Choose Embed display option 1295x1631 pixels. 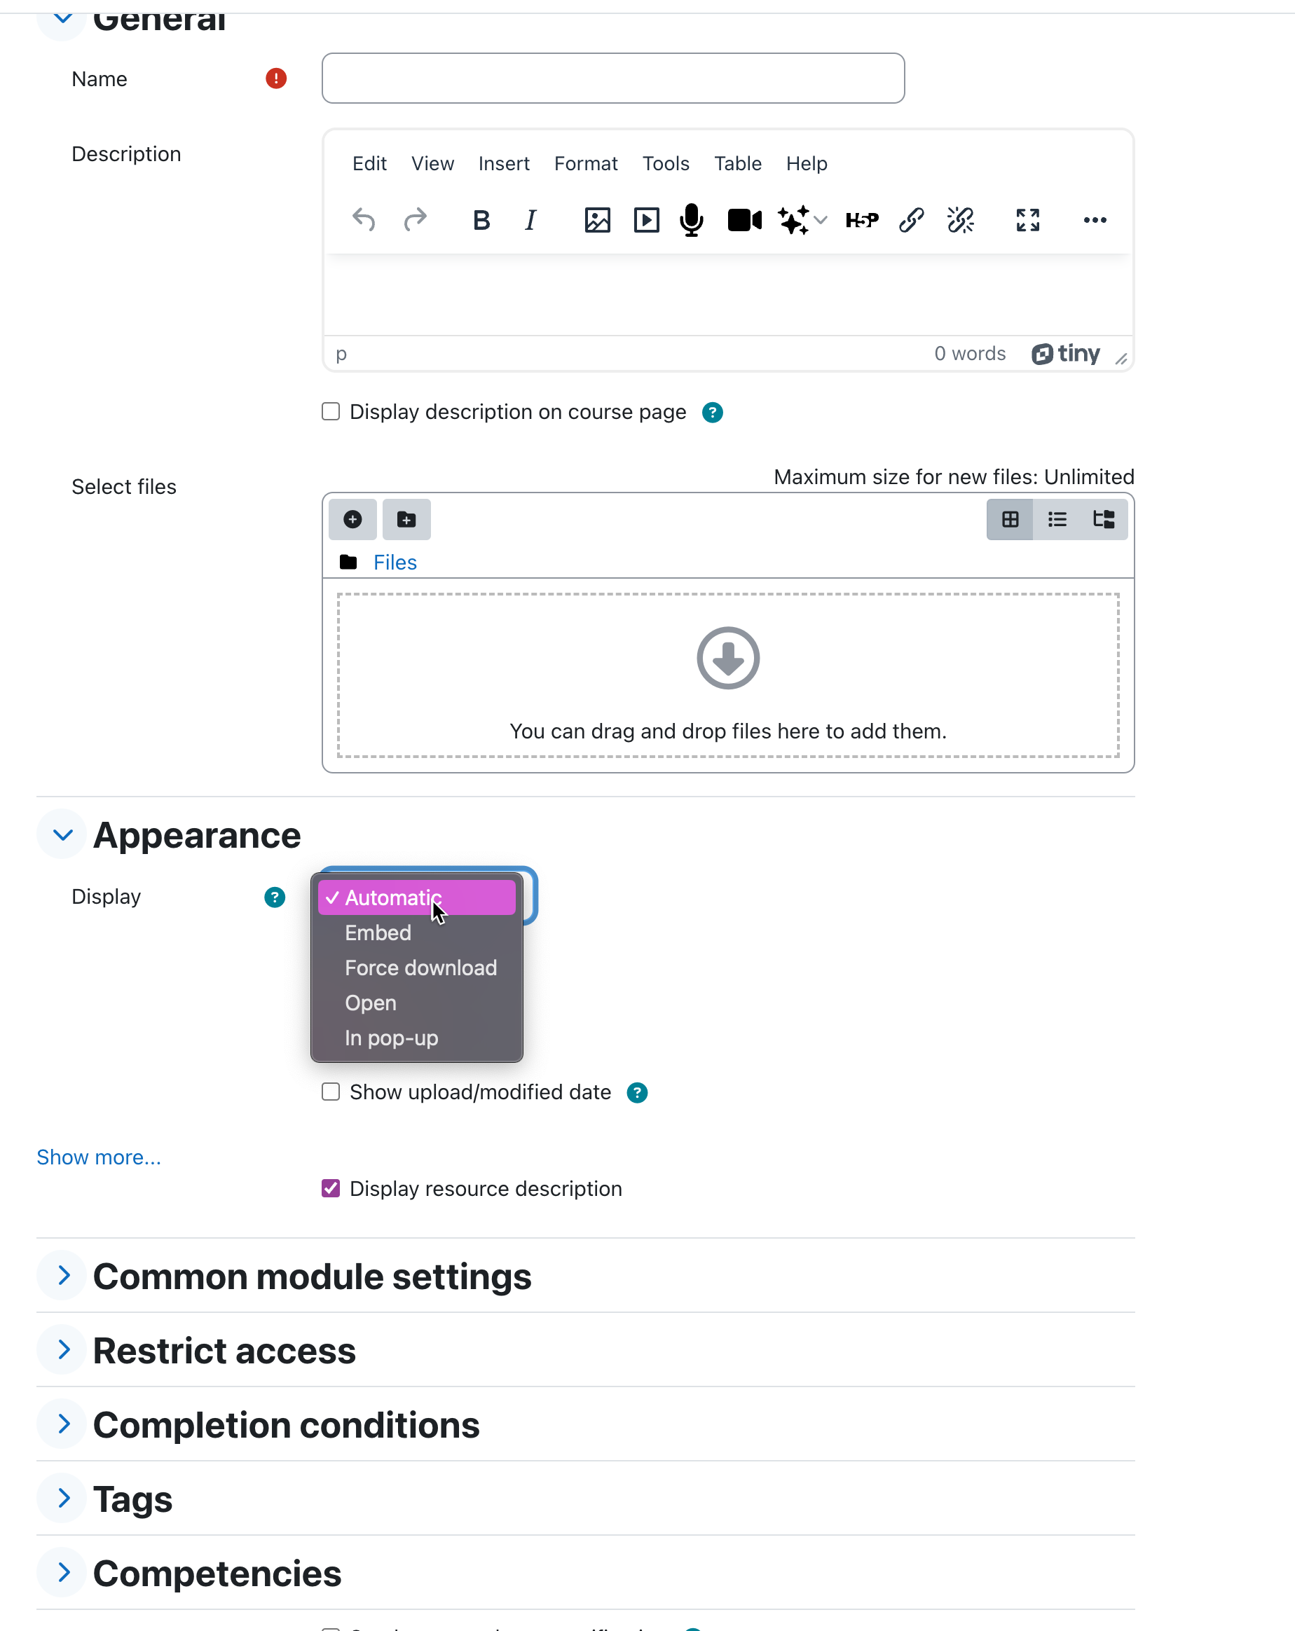pyautogui.click(x=416, y=933)
